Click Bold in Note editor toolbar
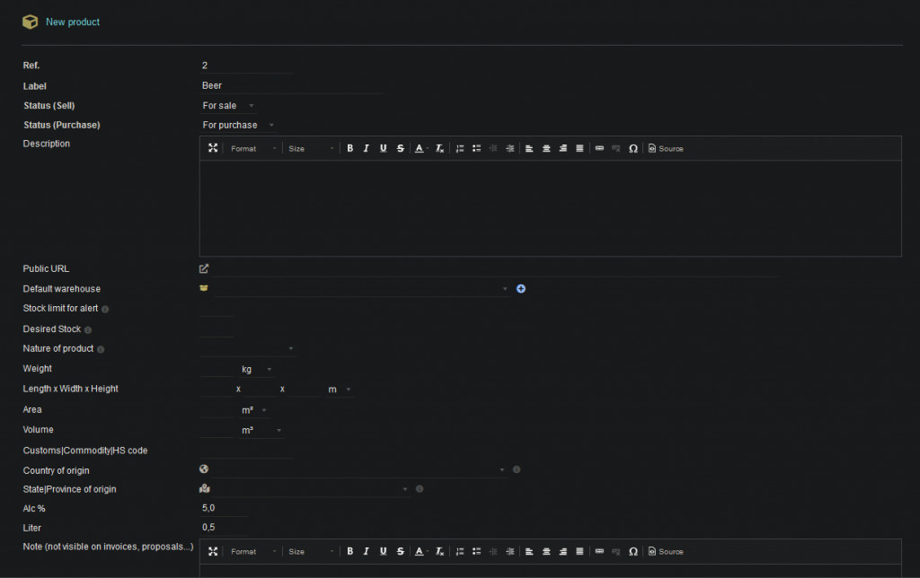Image resolution: width=920 pixels, height=578 pixels. (349, 551)
